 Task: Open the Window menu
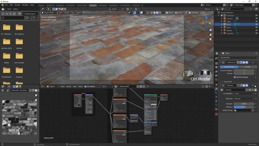(x=25, y=5)
